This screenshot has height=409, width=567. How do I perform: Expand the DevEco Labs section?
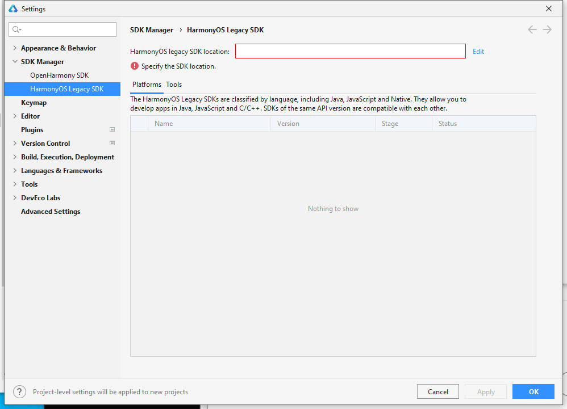(15, 198)
